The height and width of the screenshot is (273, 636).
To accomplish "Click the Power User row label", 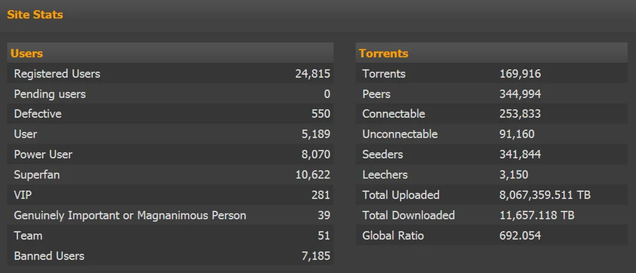I will pos(43,154).
